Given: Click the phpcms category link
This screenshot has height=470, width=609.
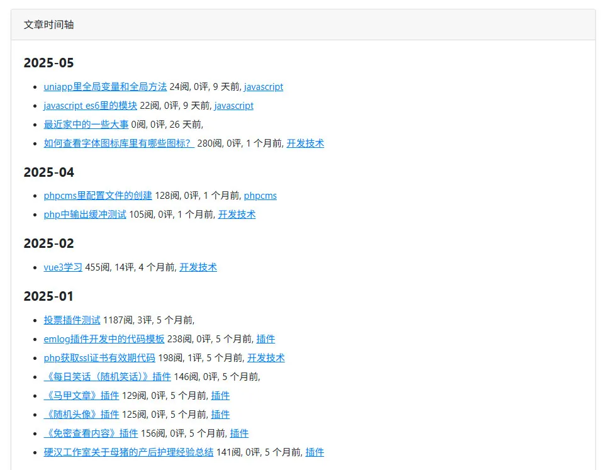Looking at the screenshot, I should [x=260, y=196].
